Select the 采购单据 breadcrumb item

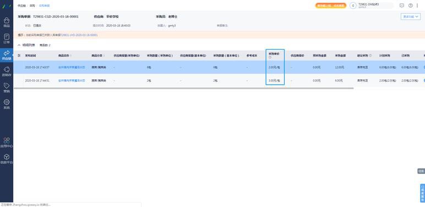44,6
